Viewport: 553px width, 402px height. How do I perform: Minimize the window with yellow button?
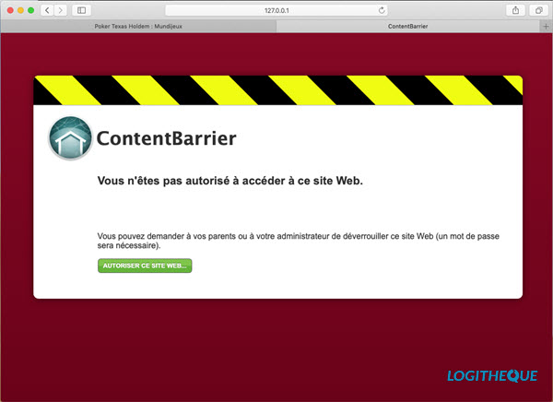(21, 10)
